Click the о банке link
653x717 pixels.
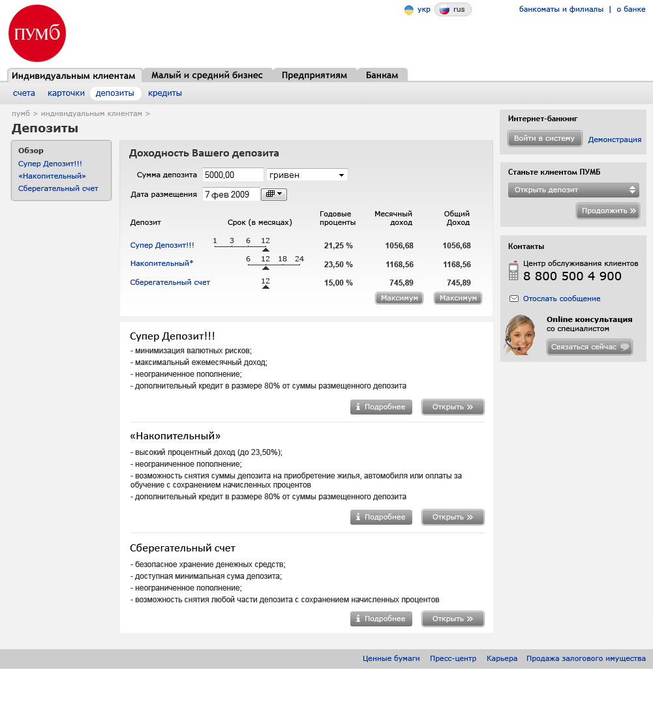point(631,9)
